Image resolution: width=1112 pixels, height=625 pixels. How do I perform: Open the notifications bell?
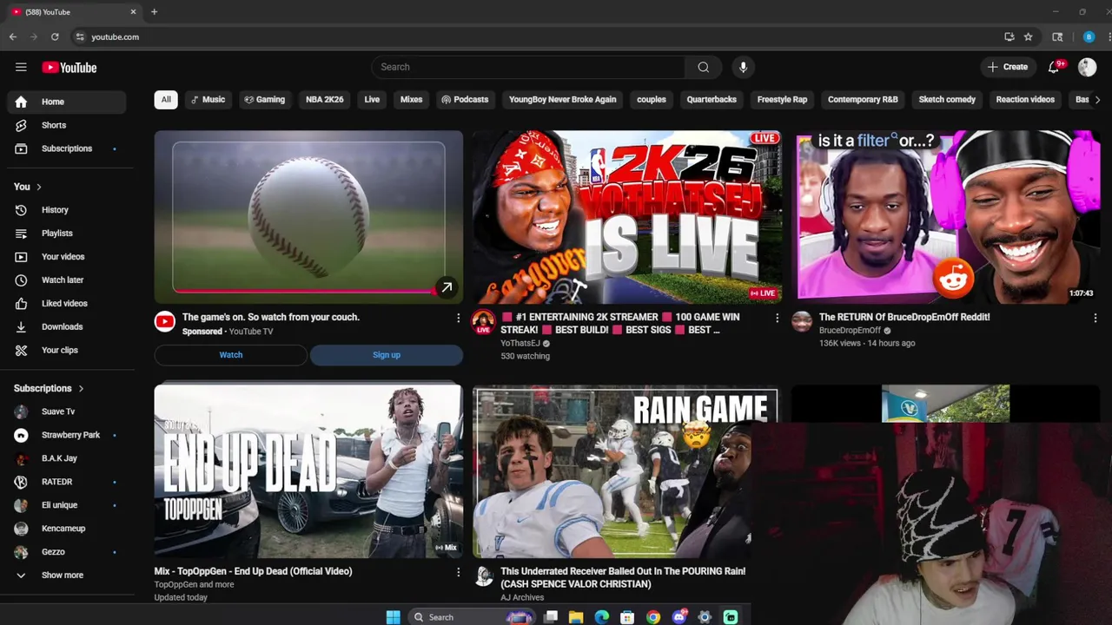pos(1054,67)
